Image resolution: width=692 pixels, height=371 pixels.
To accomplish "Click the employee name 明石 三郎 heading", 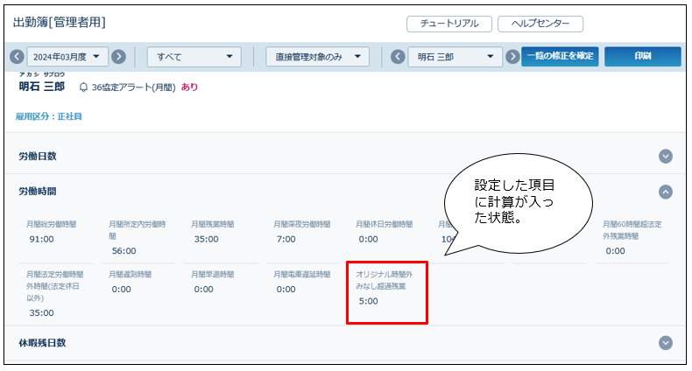I will (42, 87).
